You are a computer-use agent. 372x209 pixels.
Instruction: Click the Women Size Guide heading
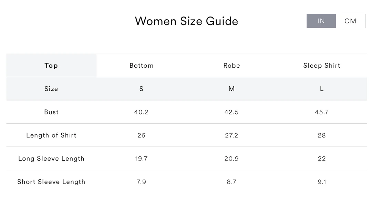pyautogui.click(x=186, y=21)
